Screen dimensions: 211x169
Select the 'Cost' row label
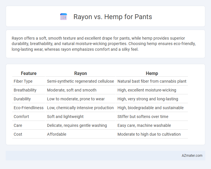coord(18,134)
